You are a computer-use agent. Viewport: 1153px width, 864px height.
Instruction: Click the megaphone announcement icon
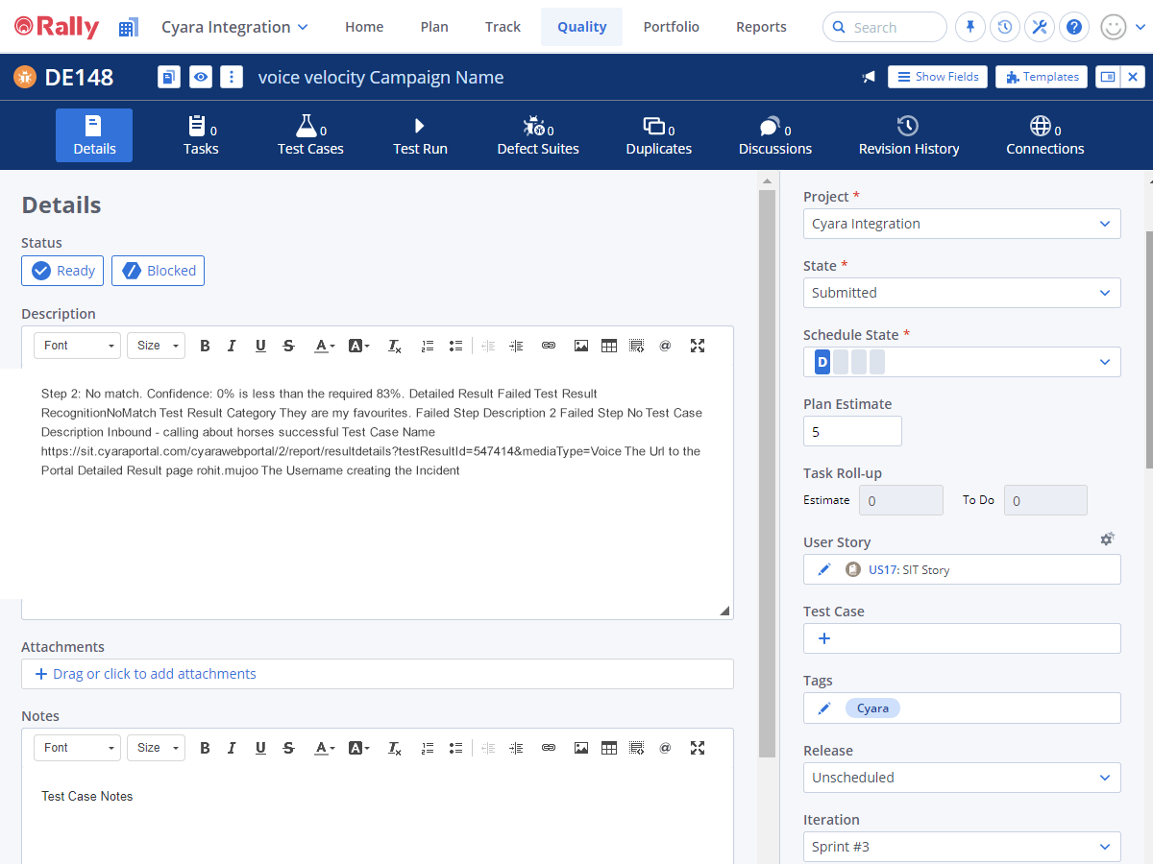pyautogui.click(x=869, y=78)
